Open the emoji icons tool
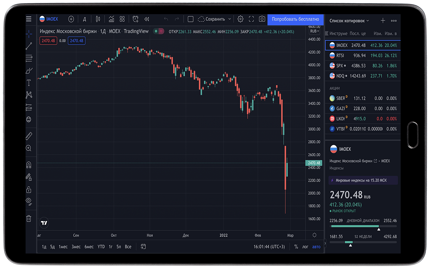The height and width of the screenshot is (268, 431). [x=29, y=119]
